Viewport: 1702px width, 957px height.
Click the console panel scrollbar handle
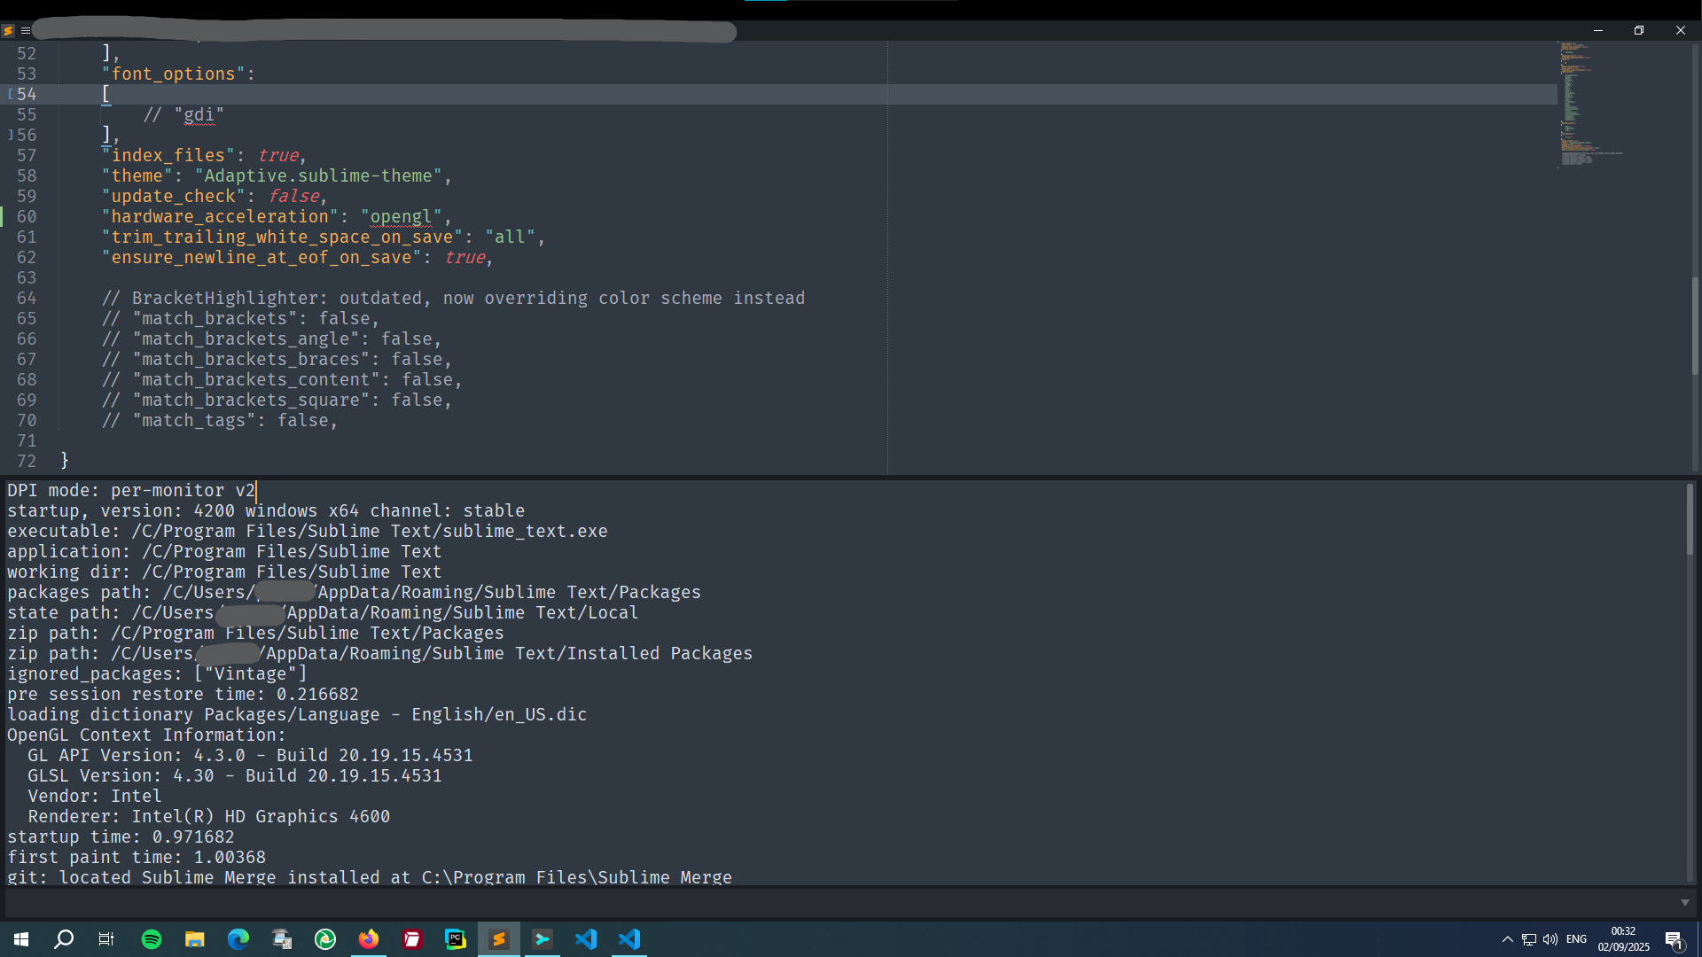tap(1690, 519)
